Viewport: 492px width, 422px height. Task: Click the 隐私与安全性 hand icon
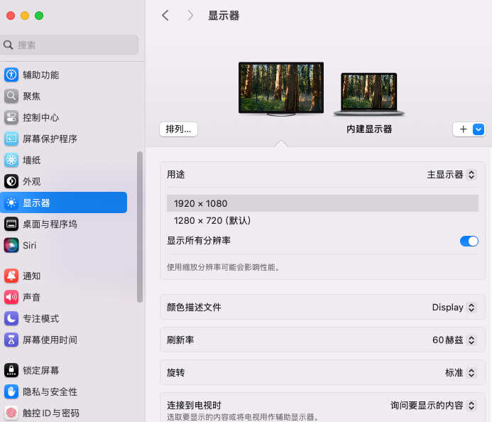[x=11, y=391]
